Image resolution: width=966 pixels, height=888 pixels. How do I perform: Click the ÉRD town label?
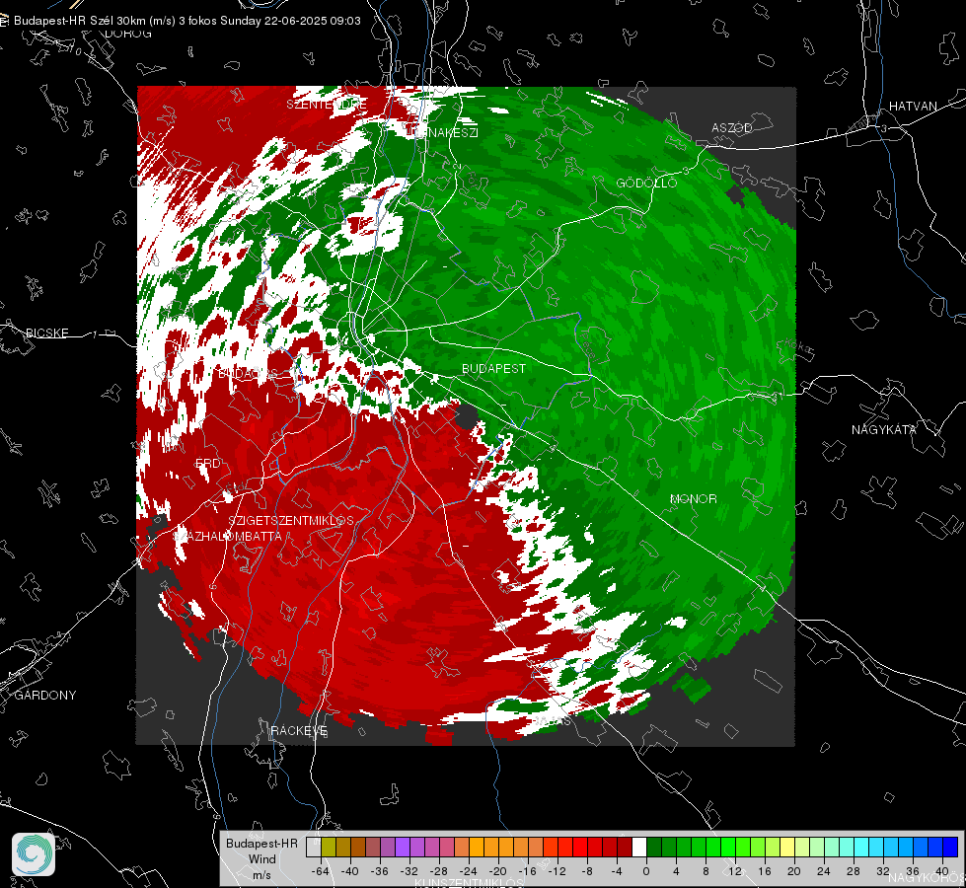pos(207,464)
